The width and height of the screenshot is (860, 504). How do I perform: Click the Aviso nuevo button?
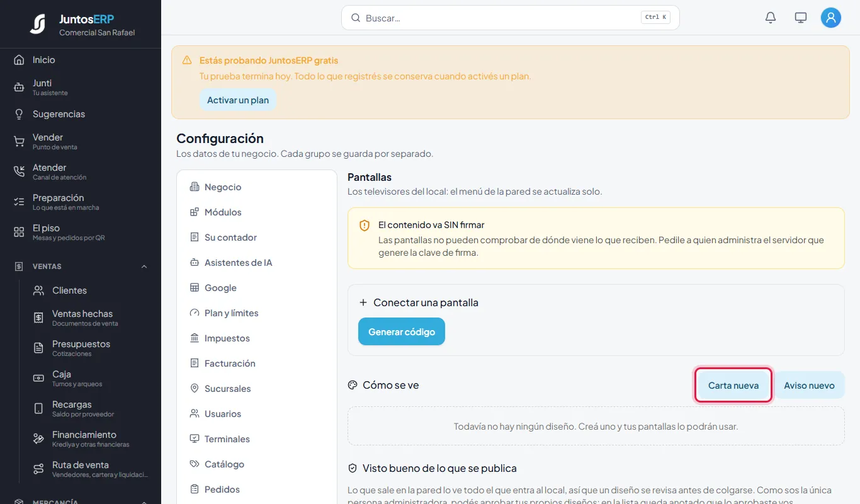809,386
